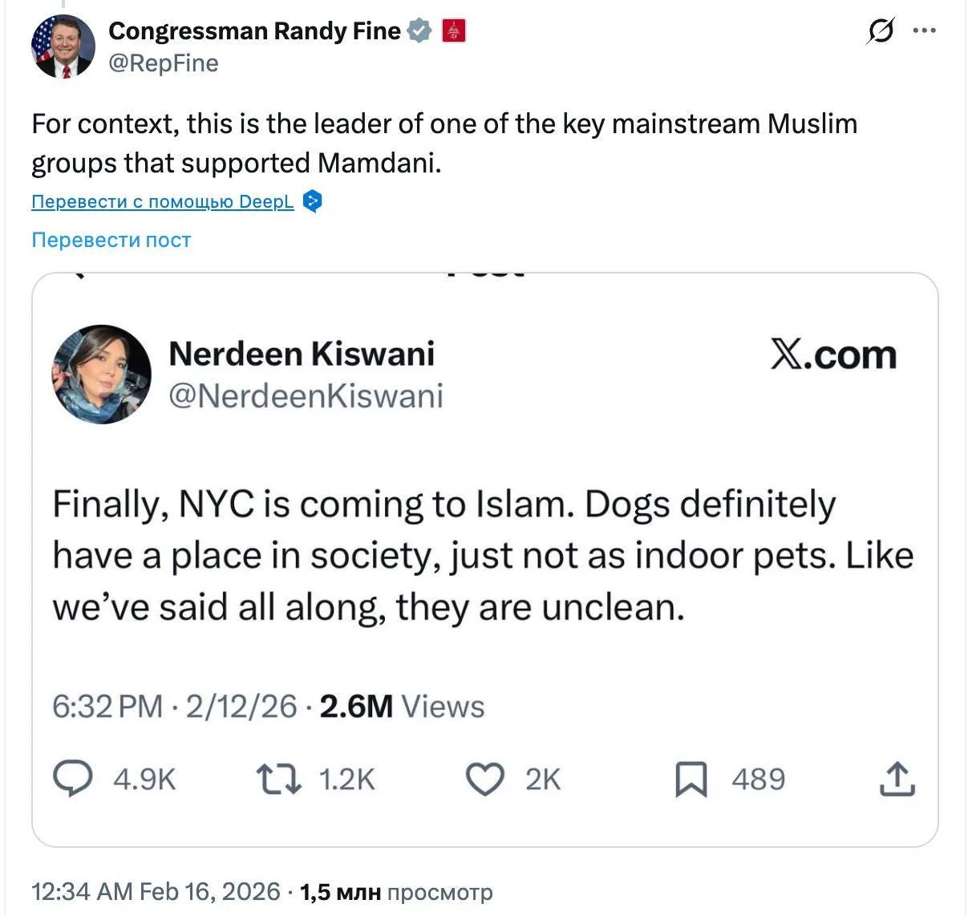
Task: Click 'Перевести пост' to translate the post
Action: [111, 240]
